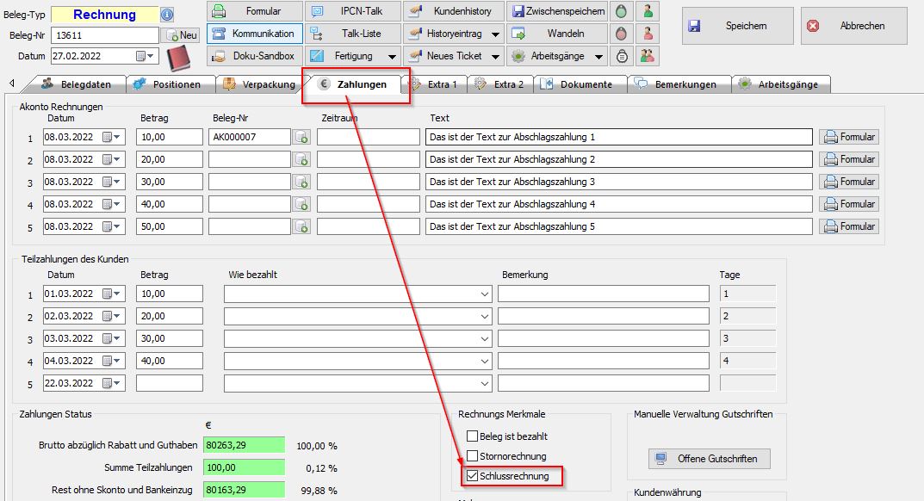Screen dimensions: 924x501
Task: Expand Wie bezahlt dropdown in Teilzahlung row 4
Action: click(x=485, y=362)
